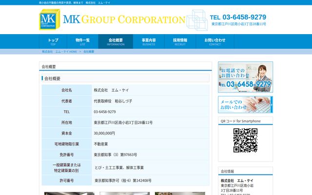Click the 資本金 row label

click(x=67, y=133)
